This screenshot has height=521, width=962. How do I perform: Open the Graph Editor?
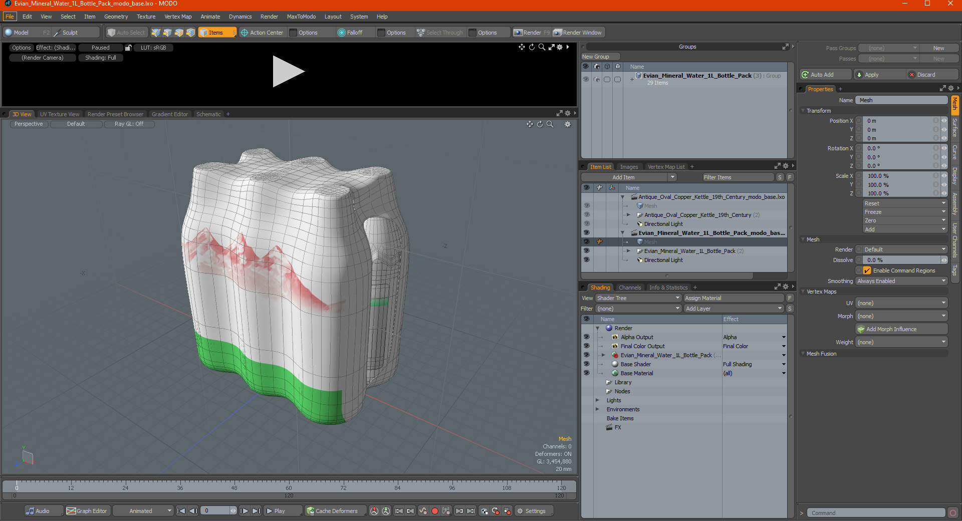87,511
